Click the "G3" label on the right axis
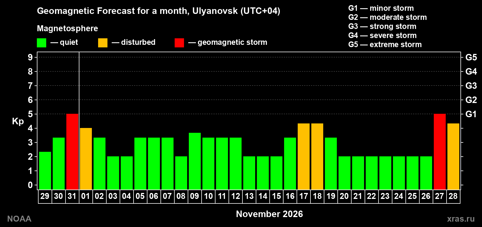Screen dimensions: 482x227 471,86
